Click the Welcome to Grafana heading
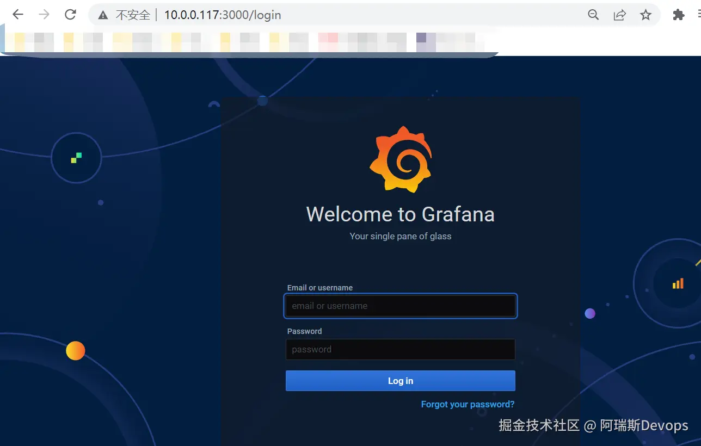Screen dimensions: 701x446 pyautogui.click(x=401, y=214)
